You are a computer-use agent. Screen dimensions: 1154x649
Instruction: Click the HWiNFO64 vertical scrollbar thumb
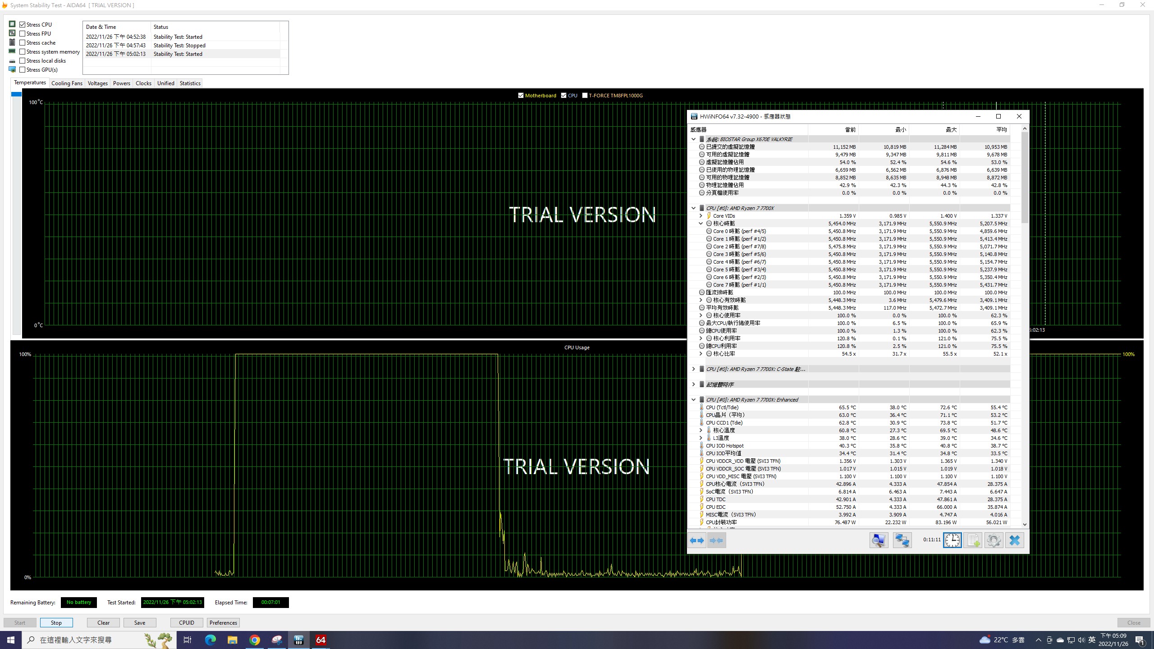pos(1024,177)
